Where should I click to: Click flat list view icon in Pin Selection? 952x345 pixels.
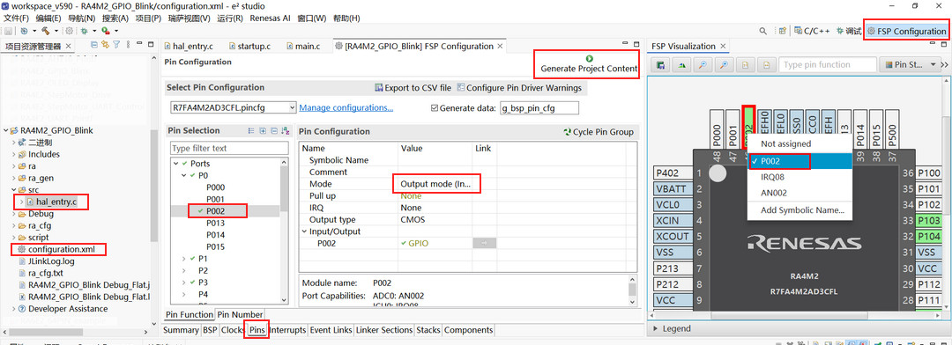pos(251,131)
